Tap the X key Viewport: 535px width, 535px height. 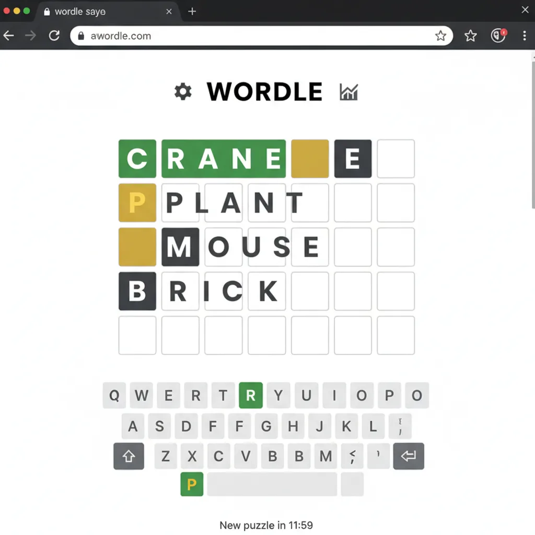(192, 456)
